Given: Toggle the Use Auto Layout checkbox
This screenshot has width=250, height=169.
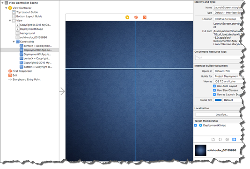Looking at the screenshot, I should coord(214,86).
